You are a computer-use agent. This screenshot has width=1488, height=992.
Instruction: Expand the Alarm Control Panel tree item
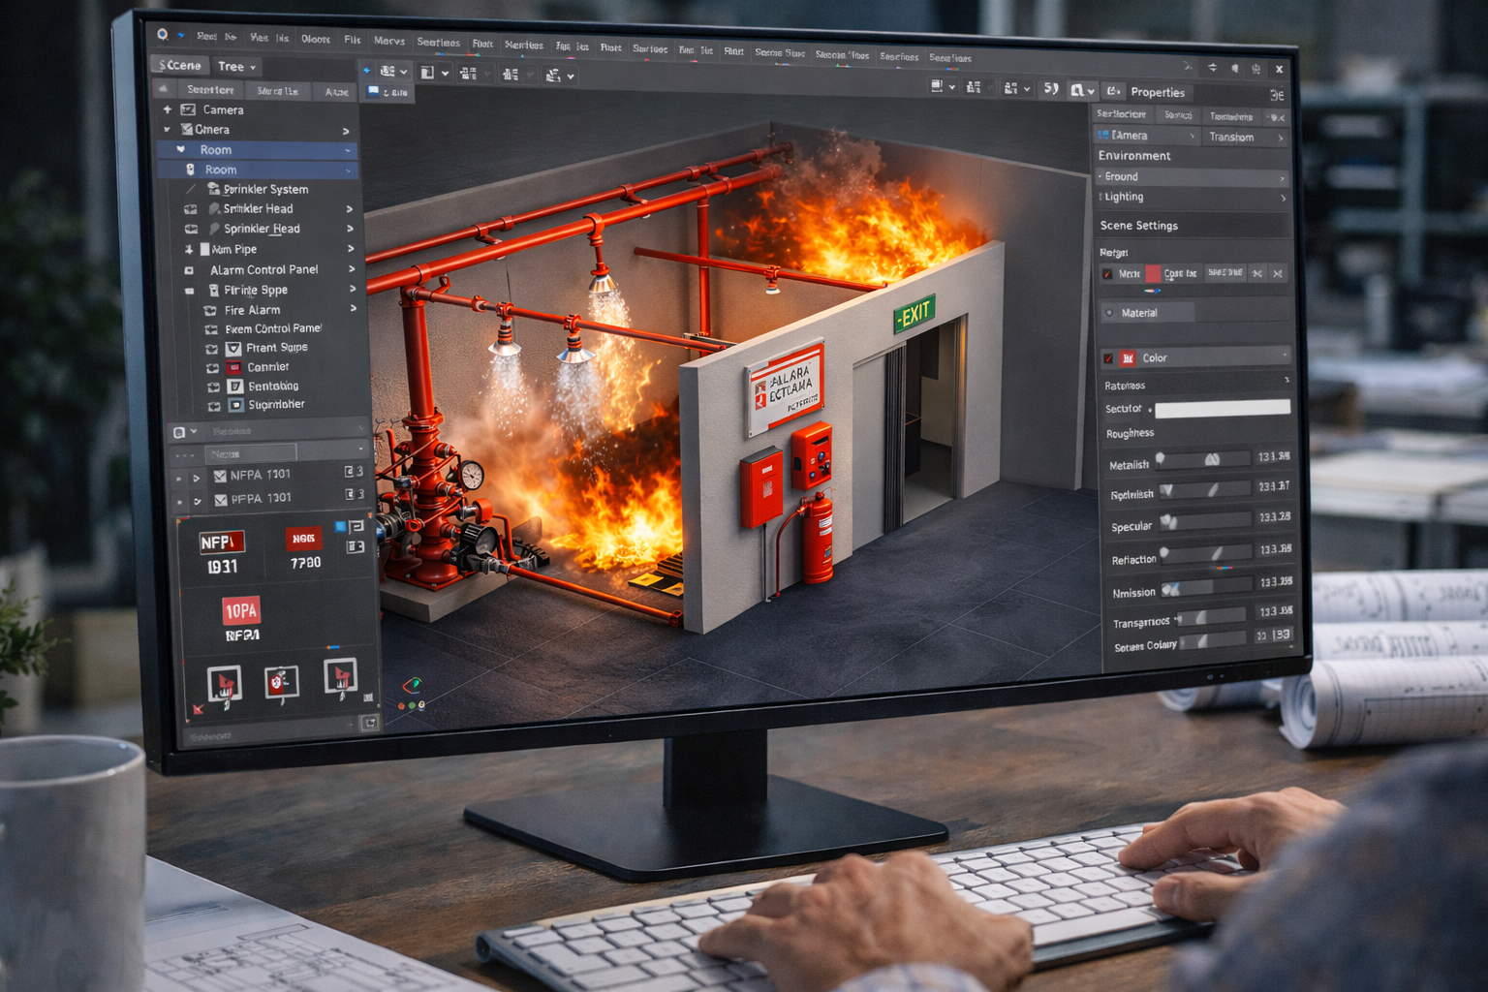tap(351, 269)
